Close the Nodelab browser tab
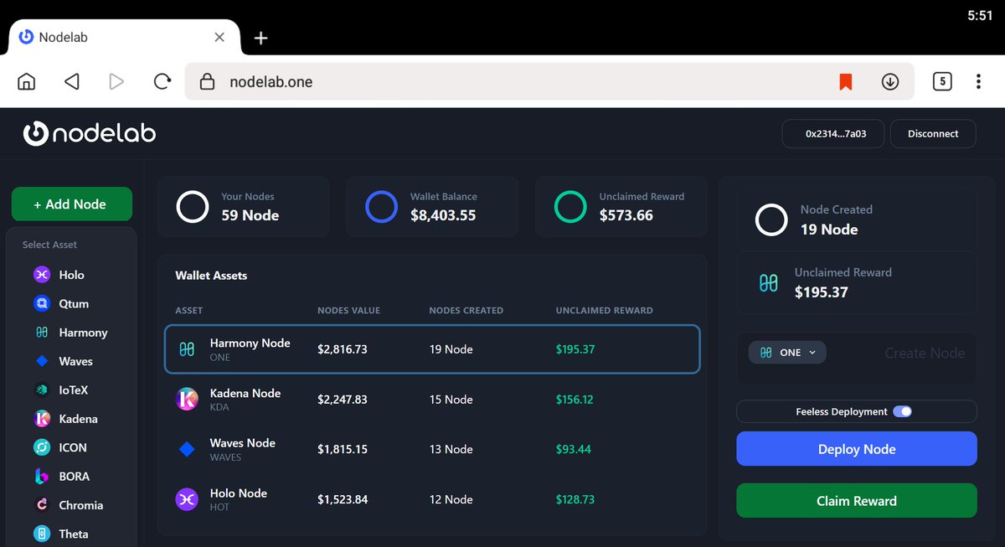This screenshot has height=547, width=1005. (219, 37)
